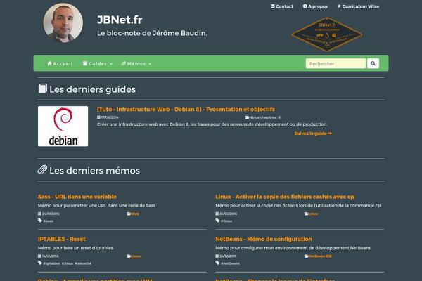Click the JBNet.fr diamond badge logo
Viewport: 422px width, 281px height.
click(x=327, y=34)
